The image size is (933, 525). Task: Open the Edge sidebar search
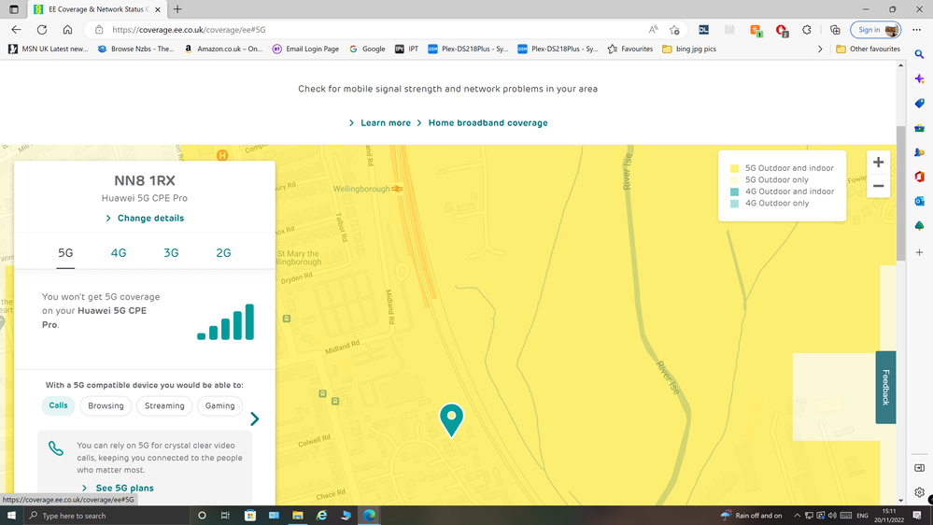pos(919,55)
